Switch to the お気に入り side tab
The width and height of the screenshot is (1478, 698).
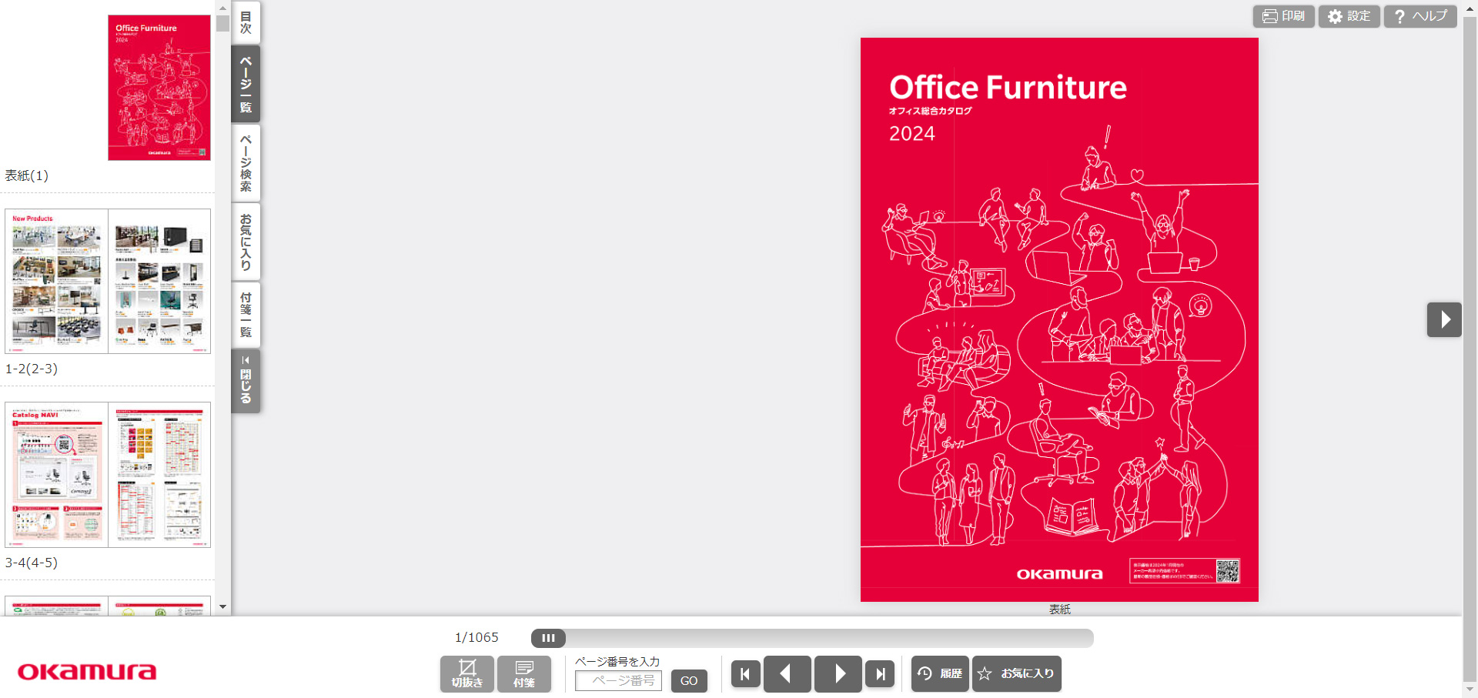tap(246, 242)
